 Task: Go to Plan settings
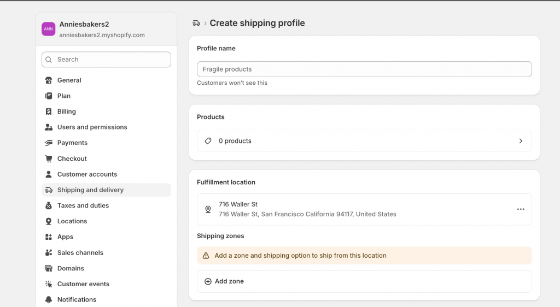[x=106, y=96]
